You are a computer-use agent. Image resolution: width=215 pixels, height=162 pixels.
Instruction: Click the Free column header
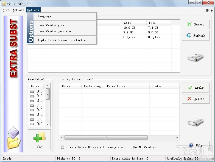[x=159, y=23]
